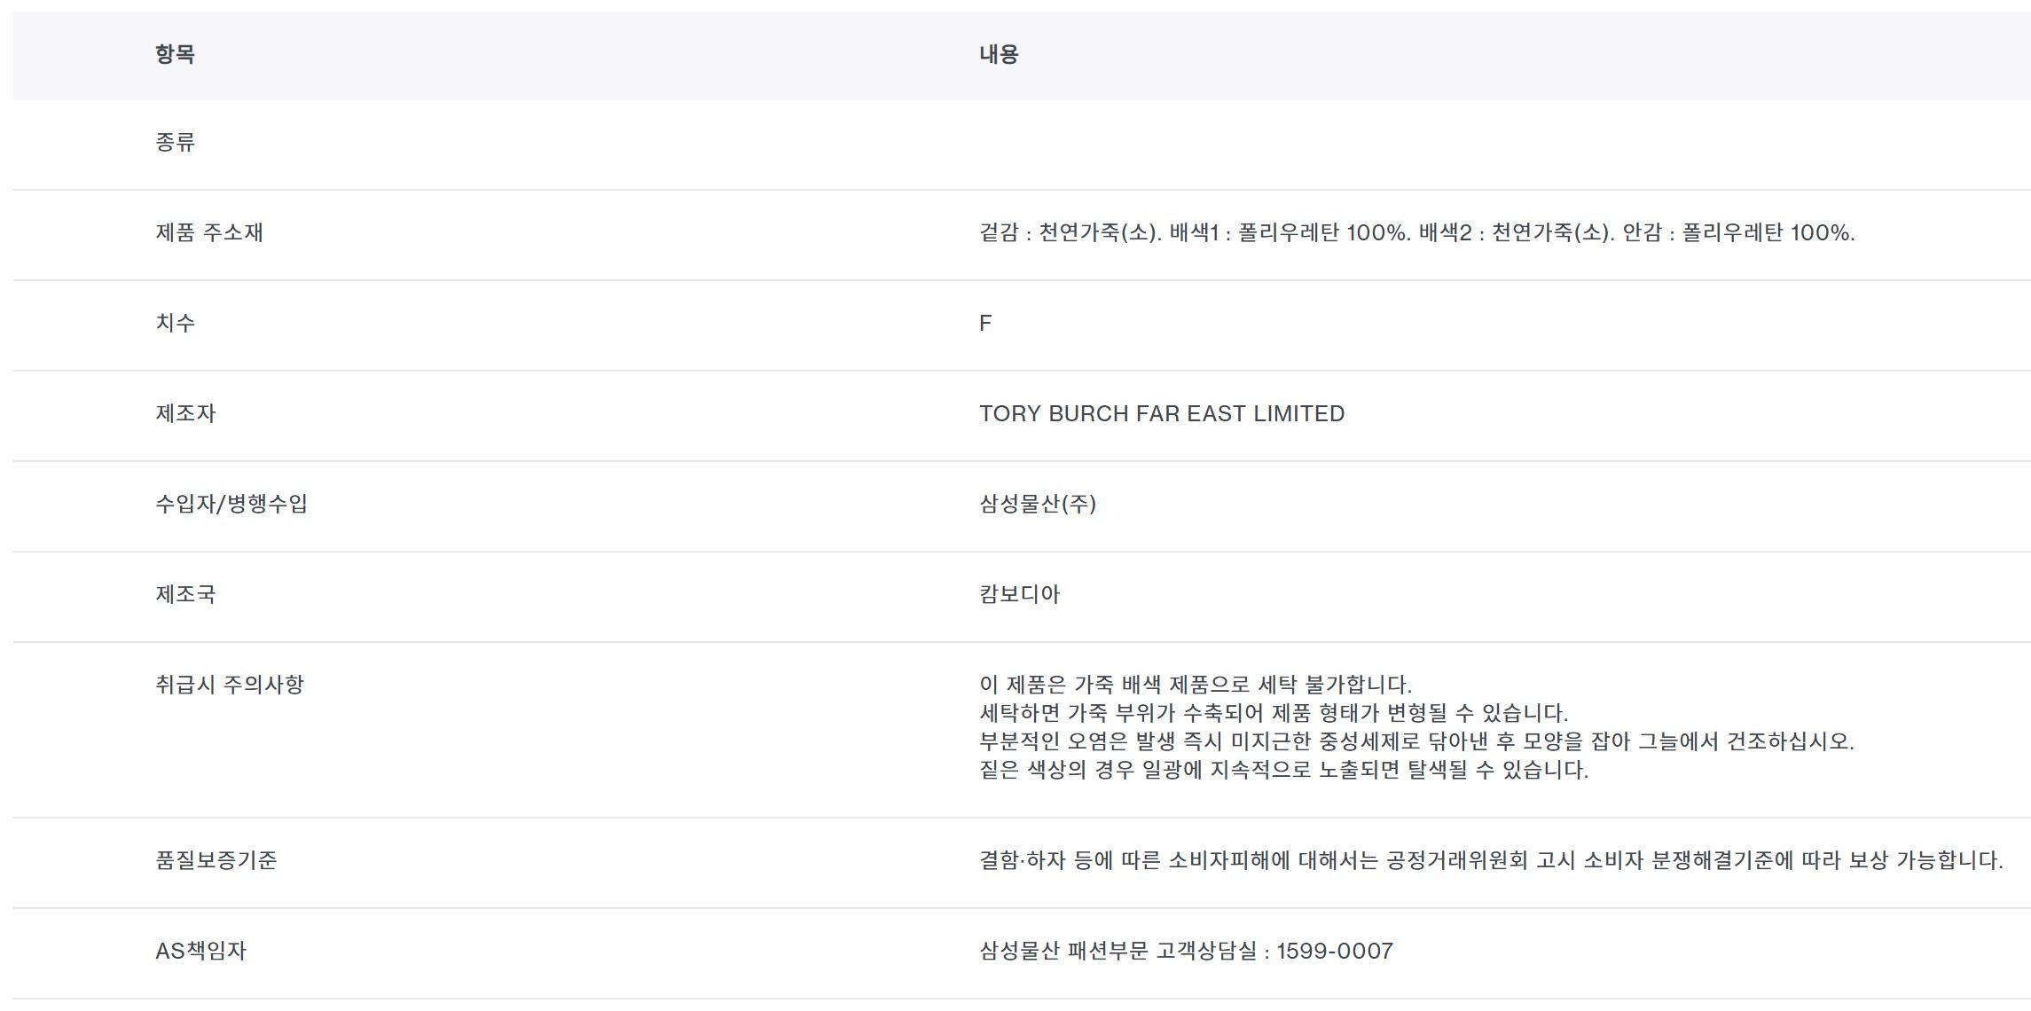Screen dimensions: 2031x1011
Task: Click the customer service number 1599-0007
Action: click(x=1335, y=951)
